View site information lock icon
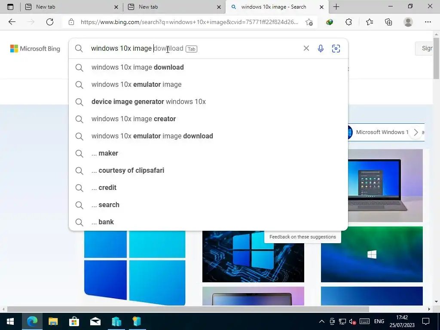This screenshot has width=440, height=330. pos(71,22)
